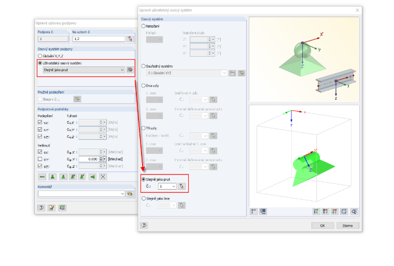Click the green arrow support preset icon
The image size is (394, 266).
point(93,177)
